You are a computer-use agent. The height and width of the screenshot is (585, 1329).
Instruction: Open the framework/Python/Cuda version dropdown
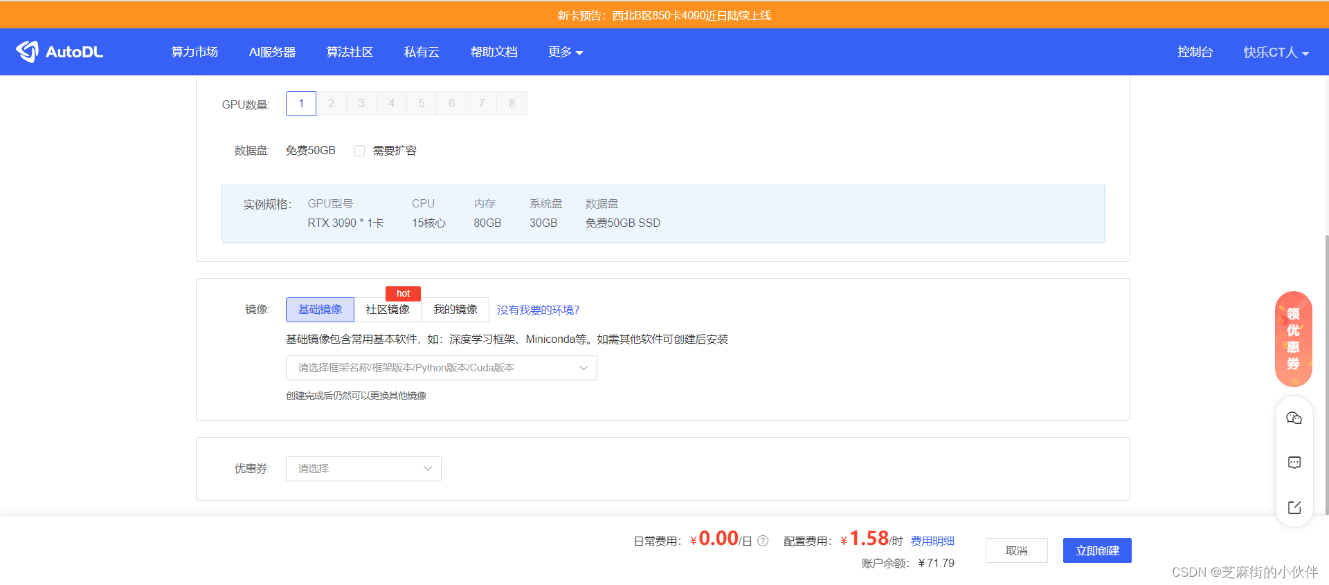[x=441, y=368]
